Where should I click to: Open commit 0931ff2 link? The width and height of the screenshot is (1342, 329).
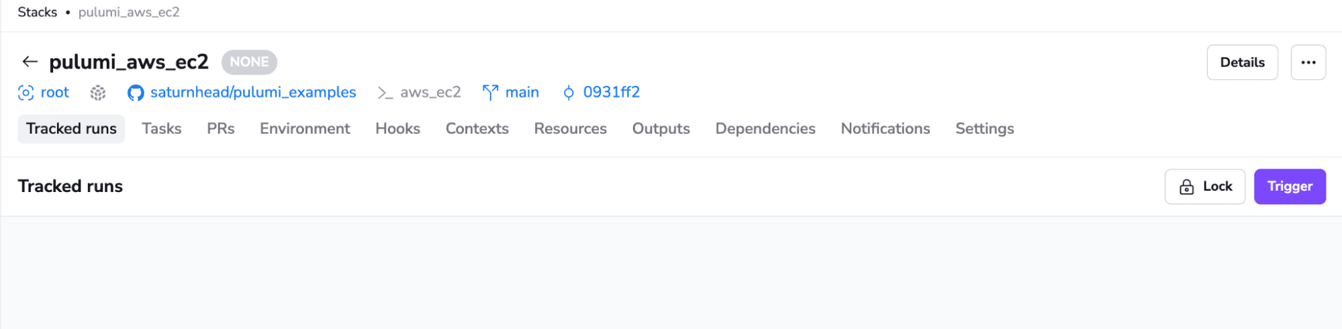(611, 93)
